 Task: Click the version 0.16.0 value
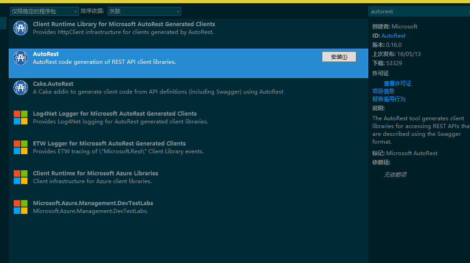393,45
